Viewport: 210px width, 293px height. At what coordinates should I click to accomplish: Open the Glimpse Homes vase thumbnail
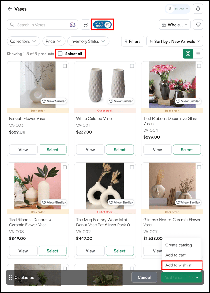172,186
